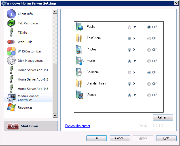Close the Windows Home Server Settings dialog
Image resolution: width=180 pixels, height=146 pixels.
point(176,3)
